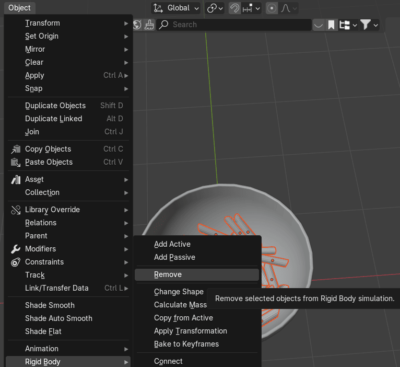Expand the Transform submenu arrow
This screenshot has height=367, width=400.
click(x=126, y=23)
